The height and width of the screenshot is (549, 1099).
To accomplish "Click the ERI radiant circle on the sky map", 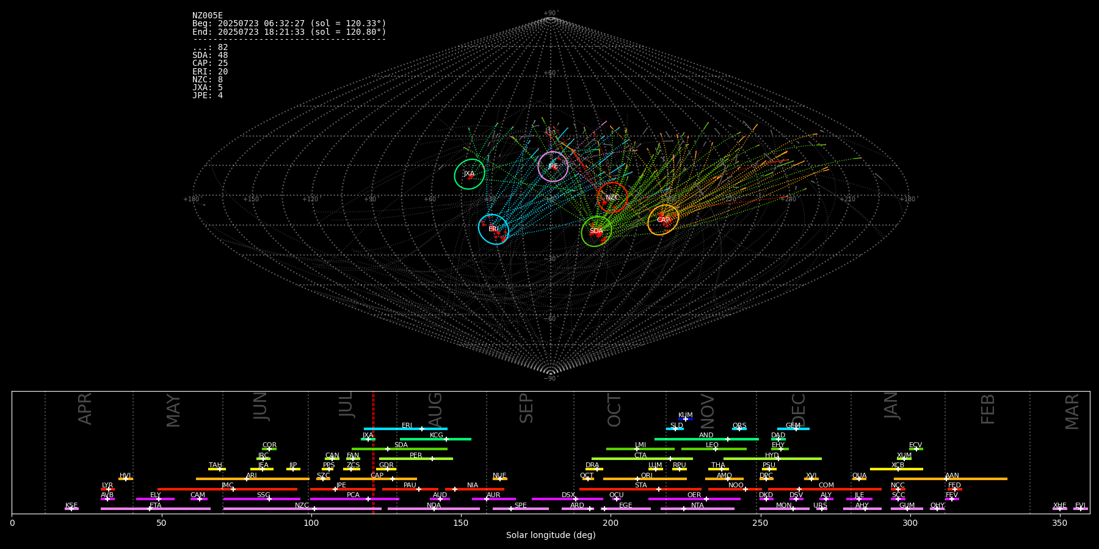I will click(x=494, y=229).
